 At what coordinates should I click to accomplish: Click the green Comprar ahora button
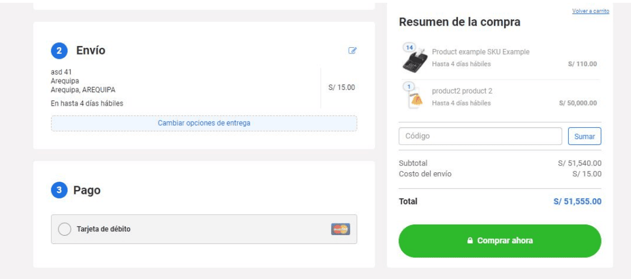(500, 241)
